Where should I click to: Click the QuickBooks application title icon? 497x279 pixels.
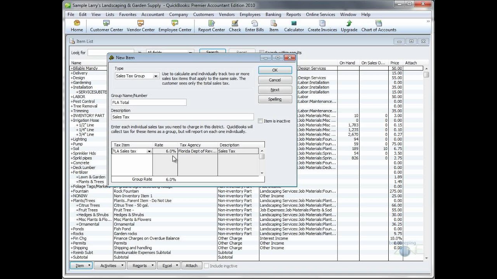68,5
